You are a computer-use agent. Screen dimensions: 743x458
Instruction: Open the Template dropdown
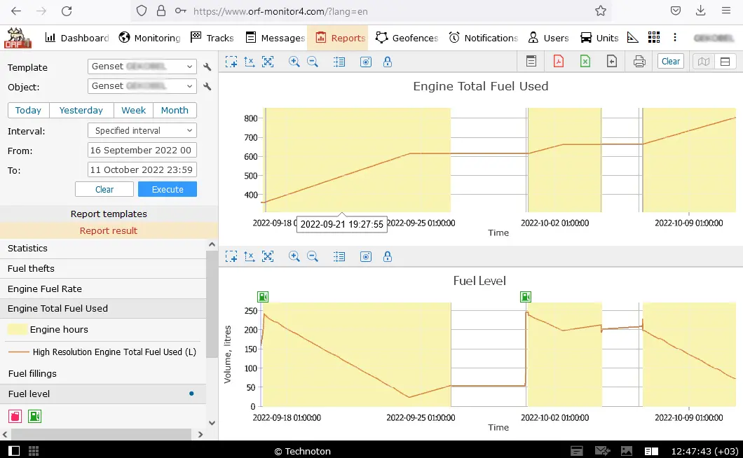[x=142, y=67]
